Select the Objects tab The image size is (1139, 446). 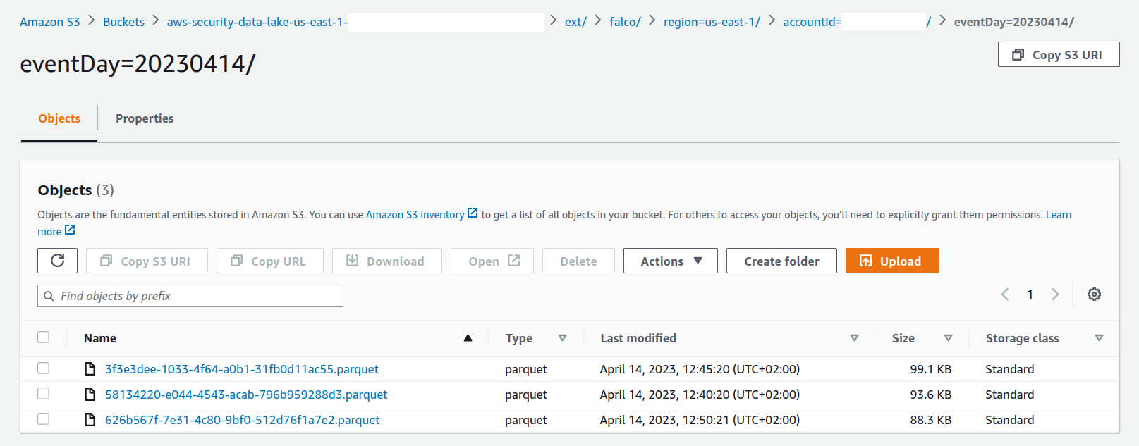tap(59, 118)
